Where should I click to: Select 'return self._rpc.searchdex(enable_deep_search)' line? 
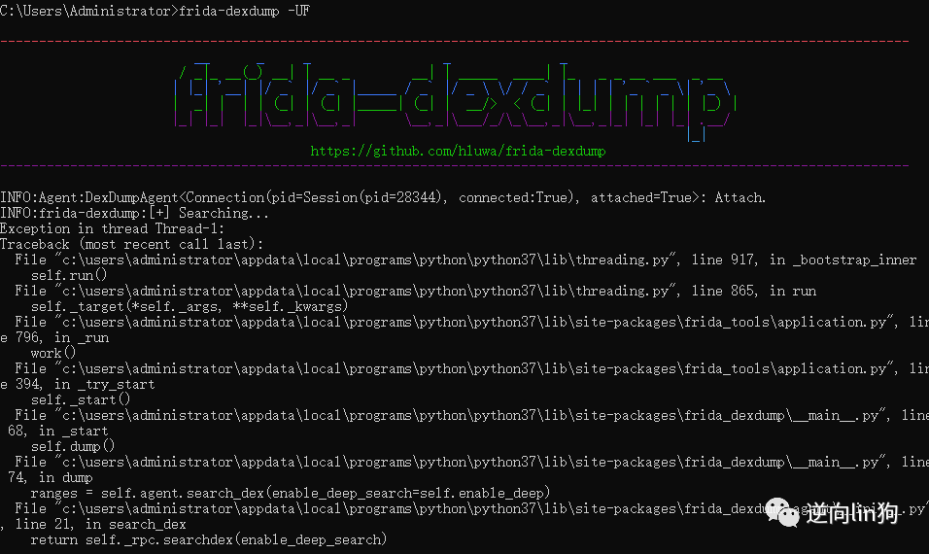coord(209,539)
